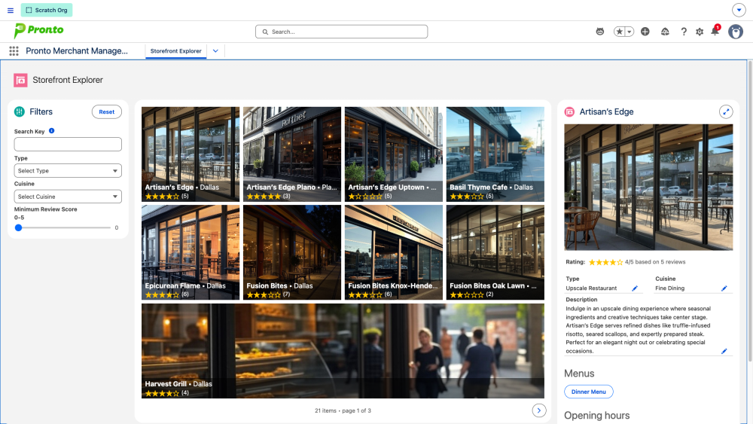753x424 pixels.
Task: Select the Epicurean Flame tile
Action: click(191, 252)
